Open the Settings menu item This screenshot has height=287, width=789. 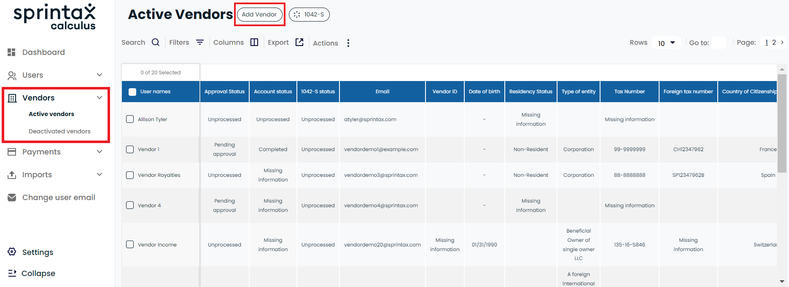(x=38, y=252)
